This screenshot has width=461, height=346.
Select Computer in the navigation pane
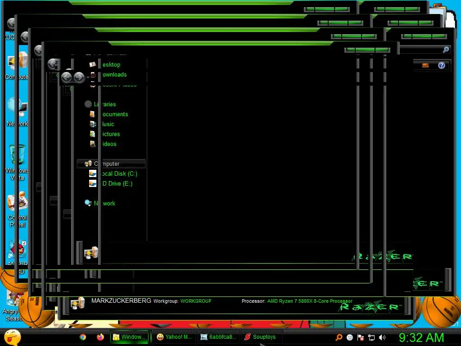(111, 164)
